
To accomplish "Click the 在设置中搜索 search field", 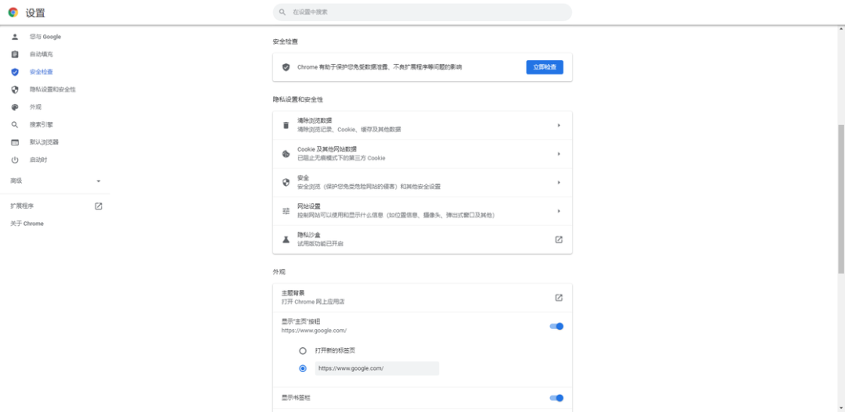I will click(x=422, y=12).
